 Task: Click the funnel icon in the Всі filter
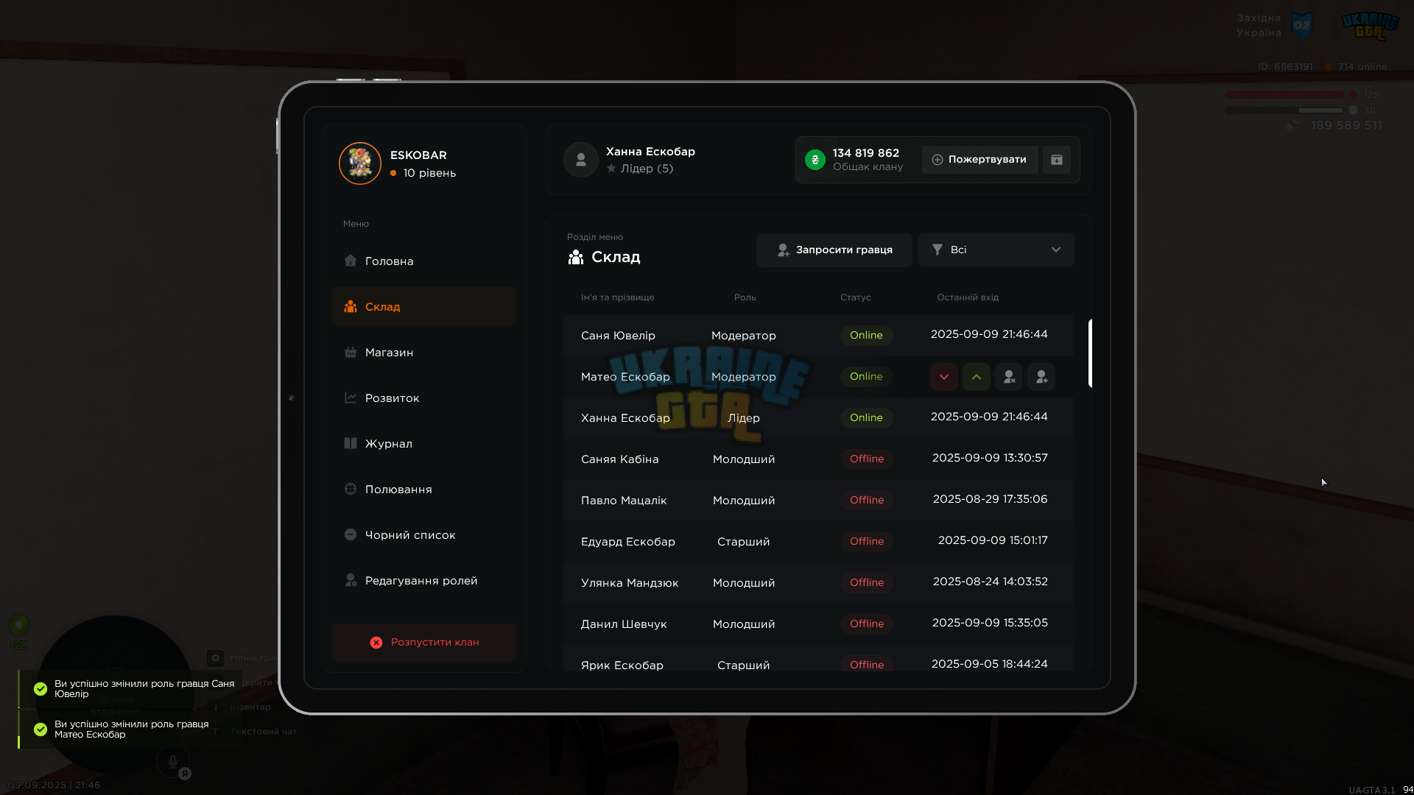[x=937, y=250]
